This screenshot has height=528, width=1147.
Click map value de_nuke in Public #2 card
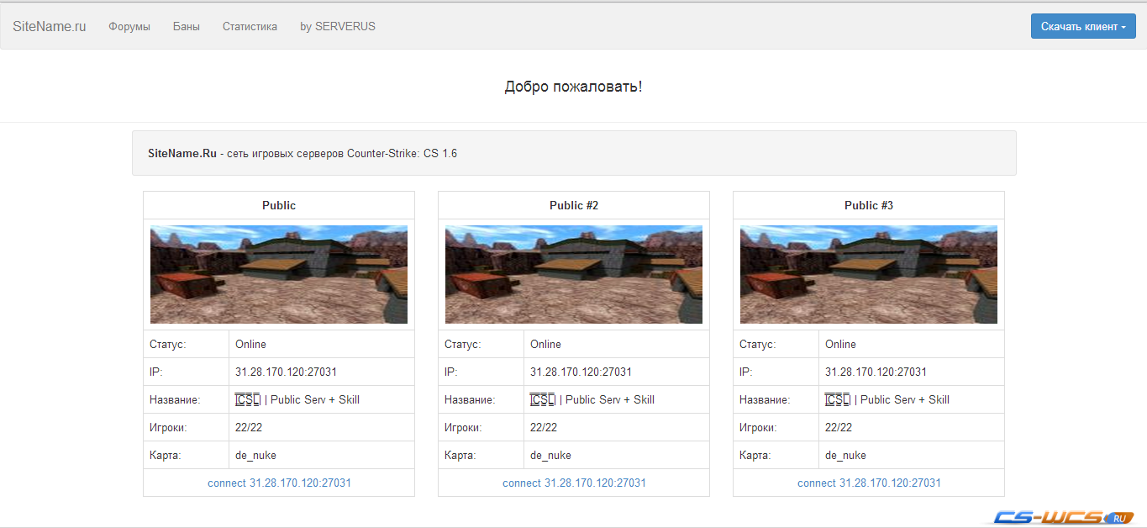550,455
